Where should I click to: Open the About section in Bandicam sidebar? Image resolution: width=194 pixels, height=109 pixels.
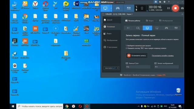[x=111, y=47]
